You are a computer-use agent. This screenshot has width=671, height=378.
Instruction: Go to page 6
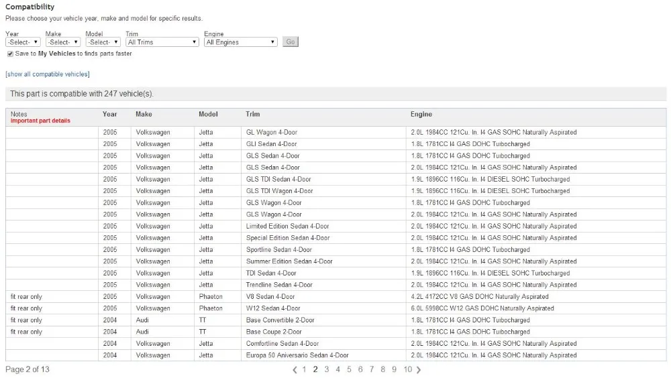click(x=360, y=369)
